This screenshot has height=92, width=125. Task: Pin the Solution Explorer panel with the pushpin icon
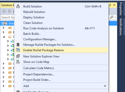(x=110, y=5)
